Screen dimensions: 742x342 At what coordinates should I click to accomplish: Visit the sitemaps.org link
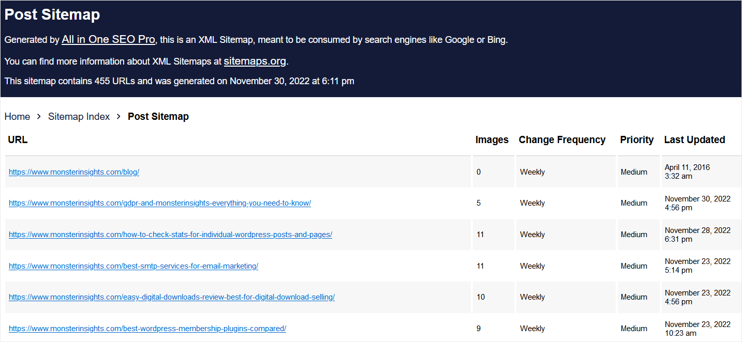255,61
